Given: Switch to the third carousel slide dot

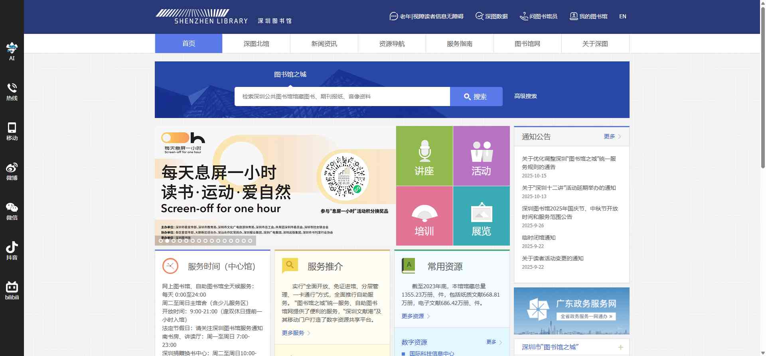Looking at the screenshot, I should [174, 241].
